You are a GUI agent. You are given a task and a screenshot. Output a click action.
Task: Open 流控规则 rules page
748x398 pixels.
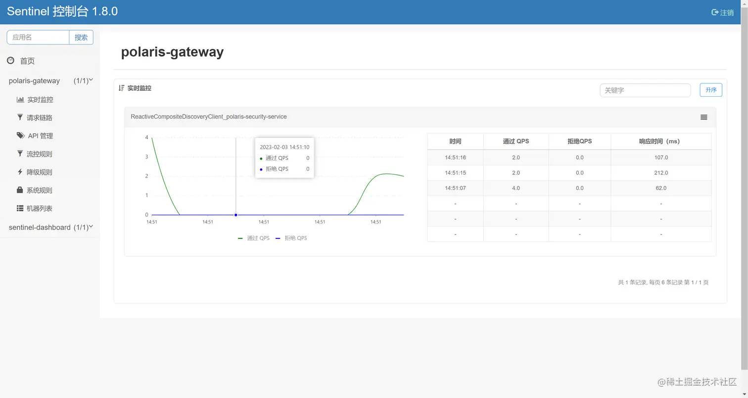39,154
